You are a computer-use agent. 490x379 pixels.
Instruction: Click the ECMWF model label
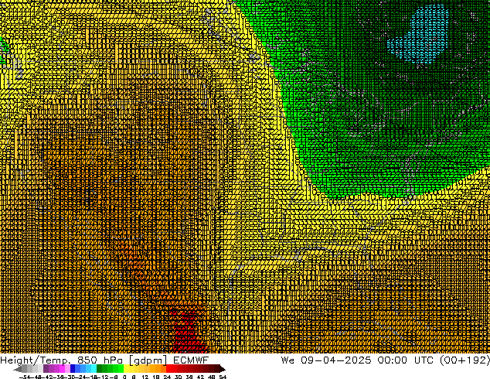click(x=191, y=360)
